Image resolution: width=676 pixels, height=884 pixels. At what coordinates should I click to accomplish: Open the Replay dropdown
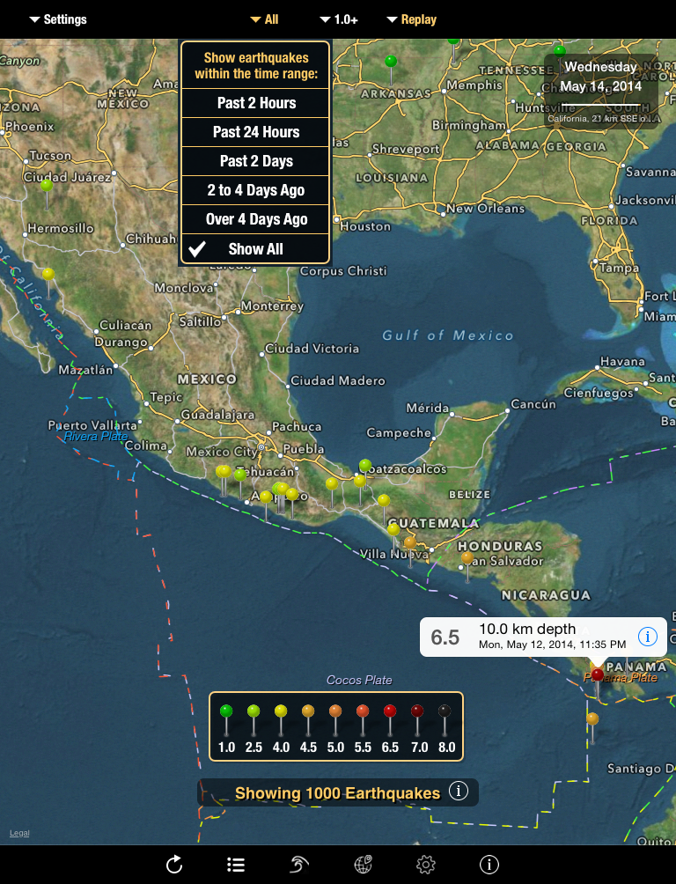pyautogui.click(x=412, y=19)
